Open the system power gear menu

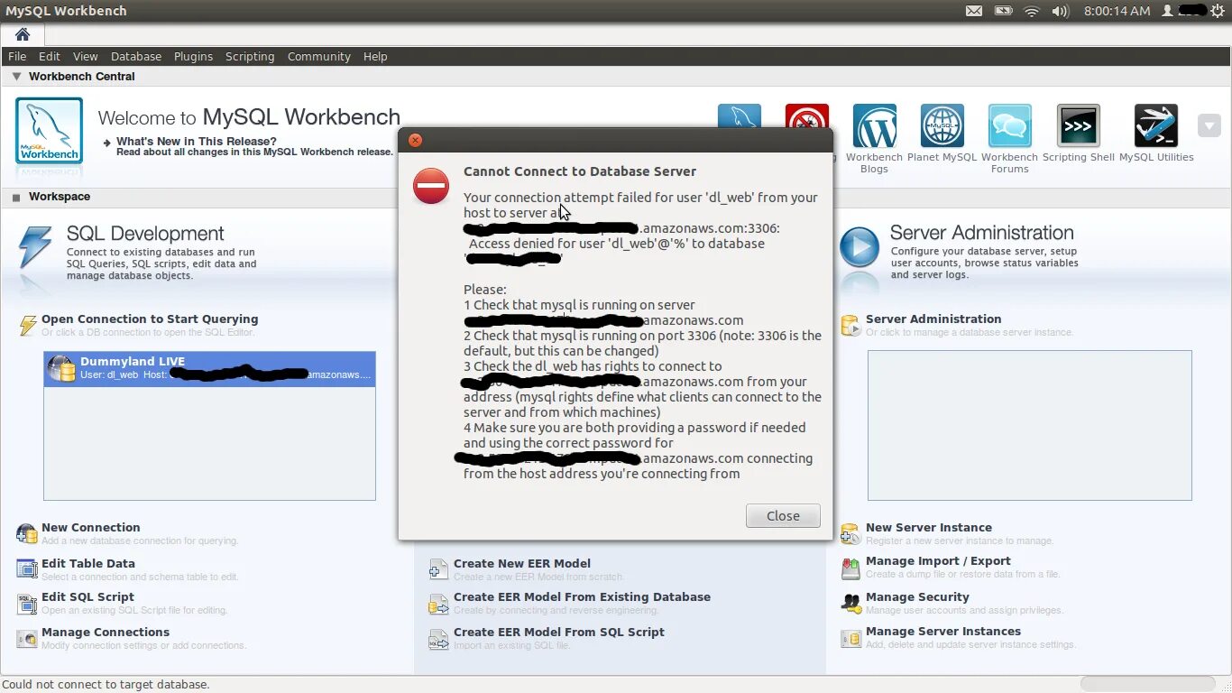(x=1218, y=11)
